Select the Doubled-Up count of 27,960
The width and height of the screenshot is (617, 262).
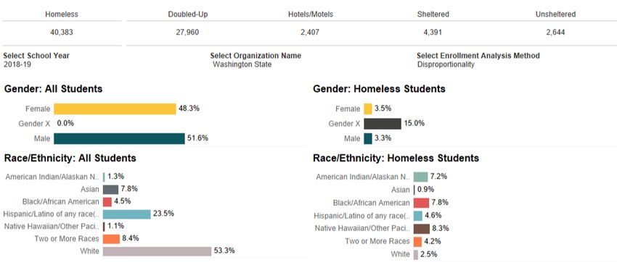point(188,33)
